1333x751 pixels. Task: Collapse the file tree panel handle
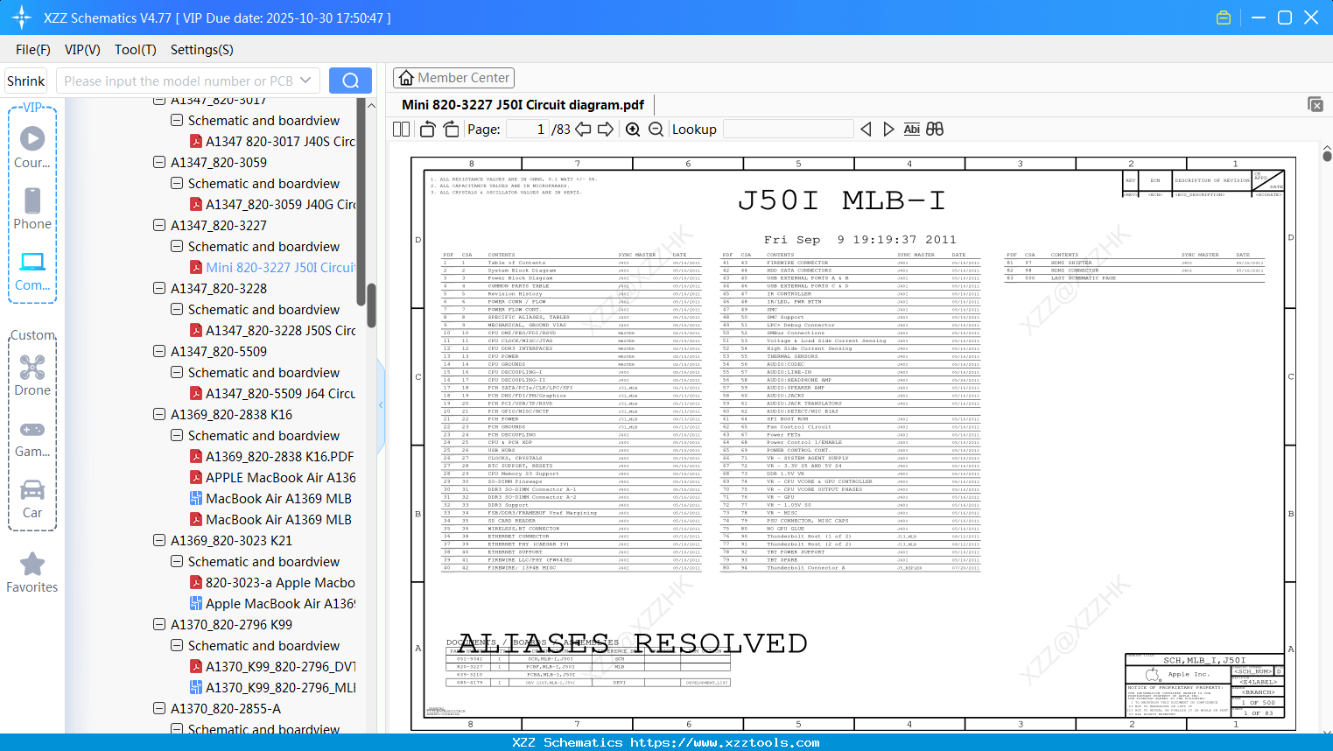pyautogui.click(x=381, y=404)
